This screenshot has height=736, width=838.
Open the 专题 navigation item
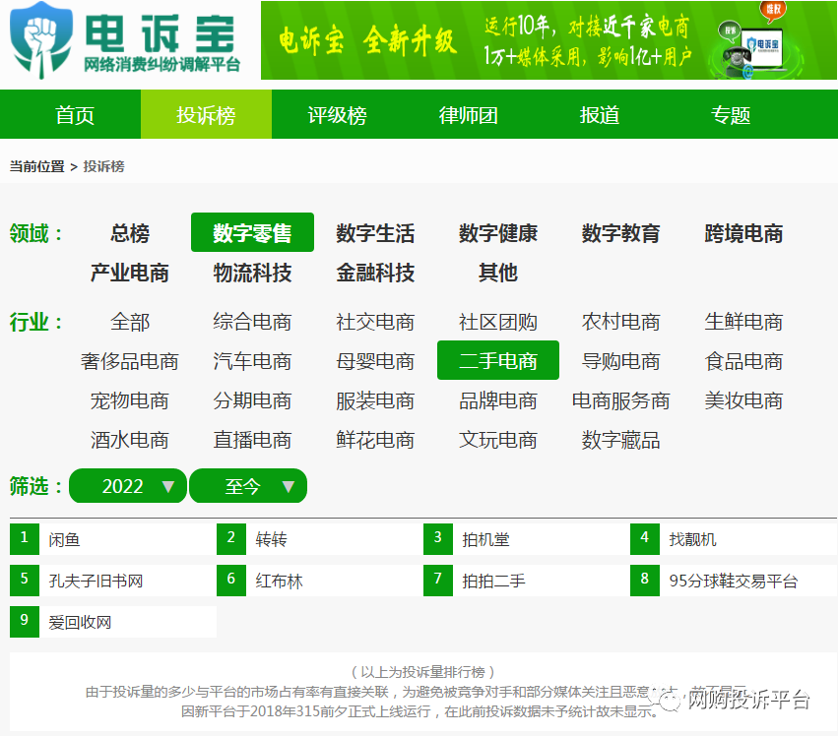click(731, 115)
